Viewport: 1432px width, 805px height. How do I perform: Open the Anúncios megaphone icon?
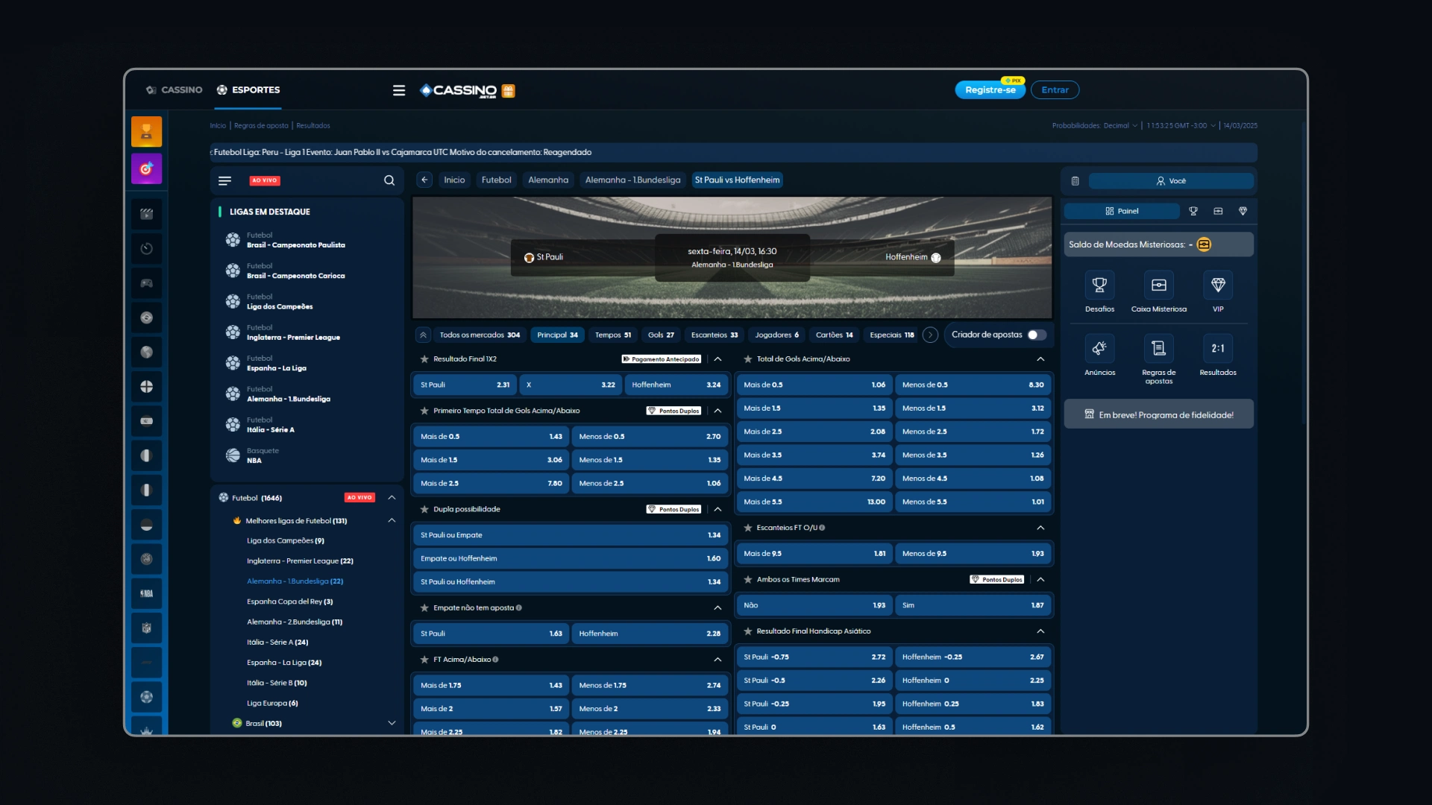coord(1099,349)
